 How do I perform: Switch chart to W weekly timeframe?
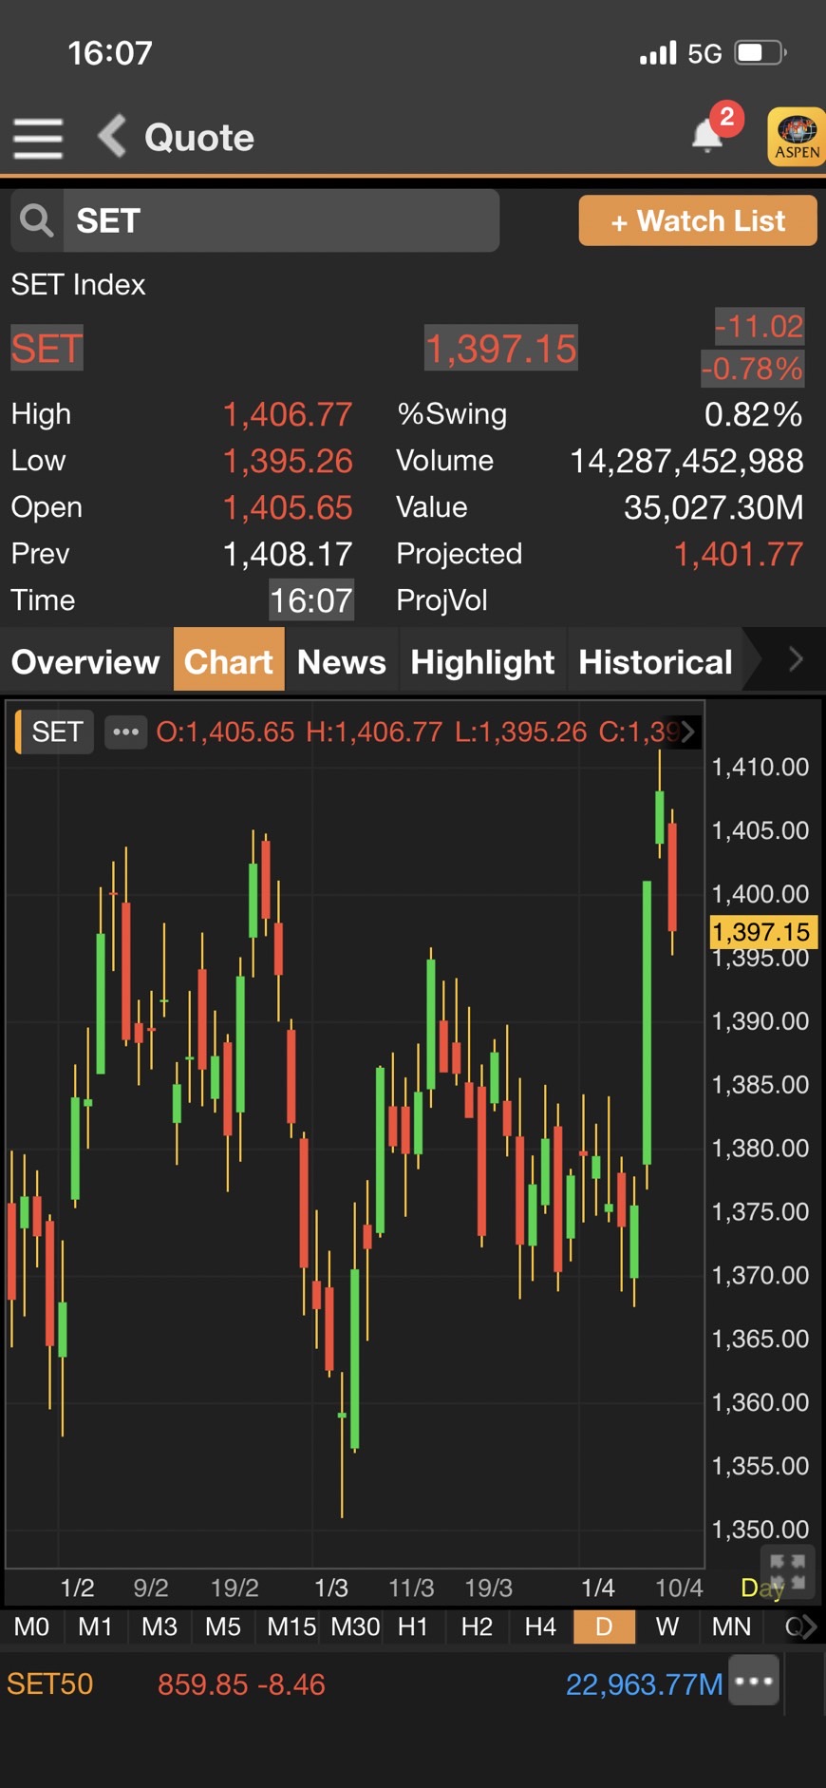coord(667,1626)
